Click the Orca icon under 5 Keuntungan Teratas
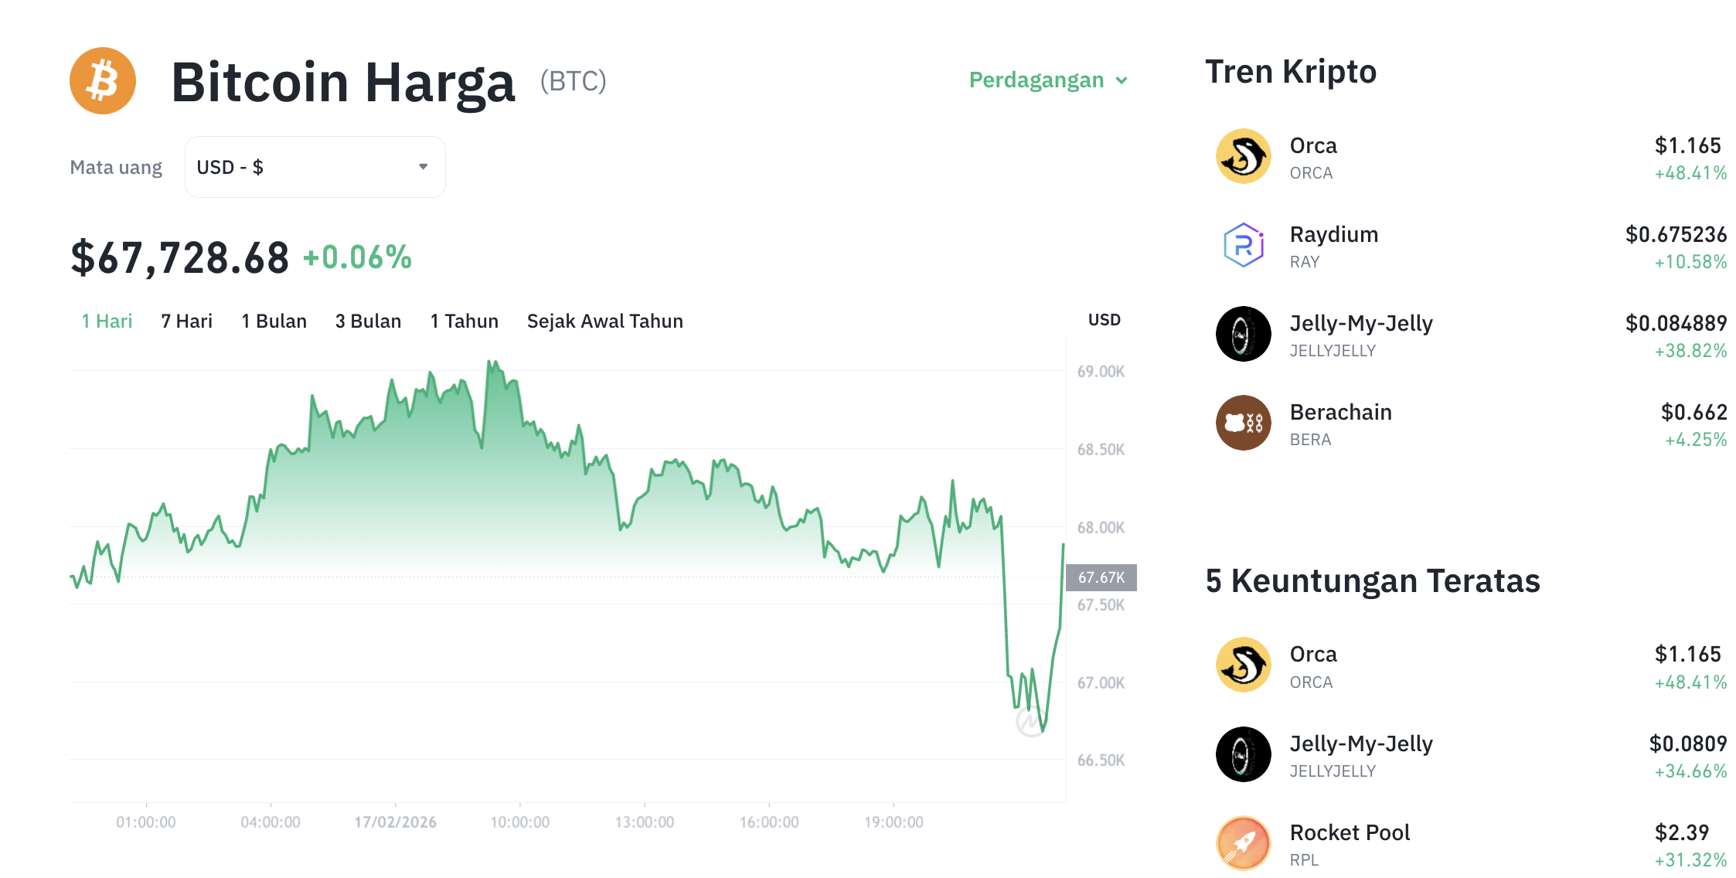 pyautogui.click(x=1242, y=665)
